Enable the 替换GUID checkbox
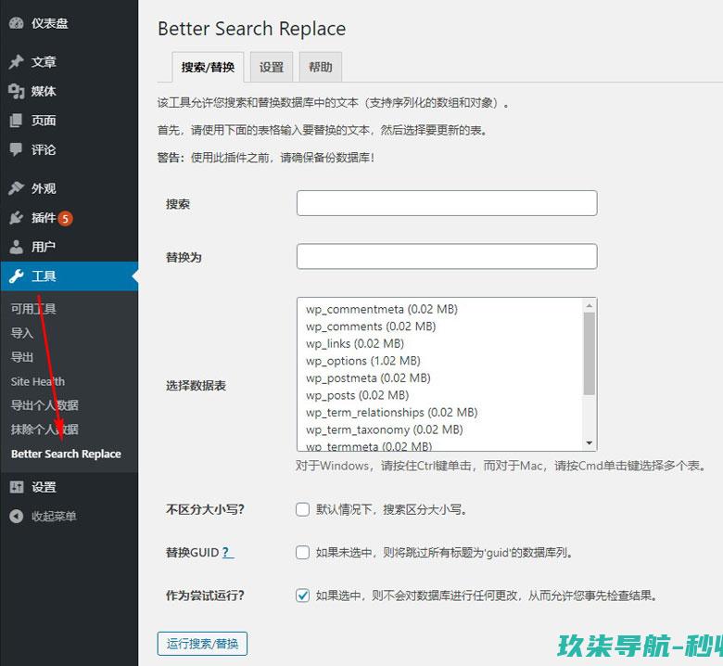The image size is (723, 666). pyautogui.click(x=302, y=553)
